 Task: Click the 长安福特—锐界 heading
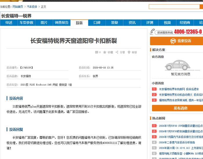tap(16, 16)
